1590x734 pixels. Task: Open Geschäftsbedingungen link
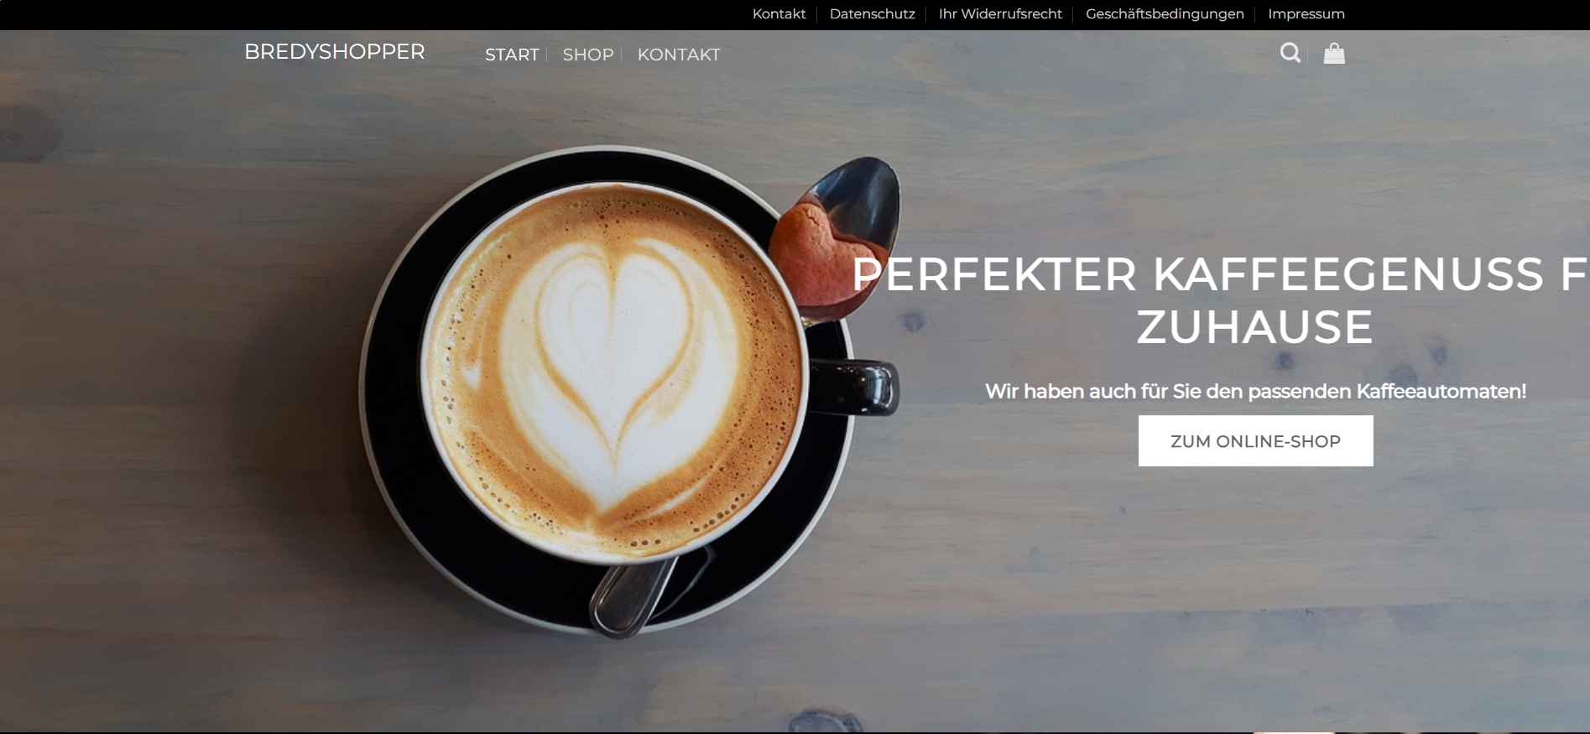1165,14
